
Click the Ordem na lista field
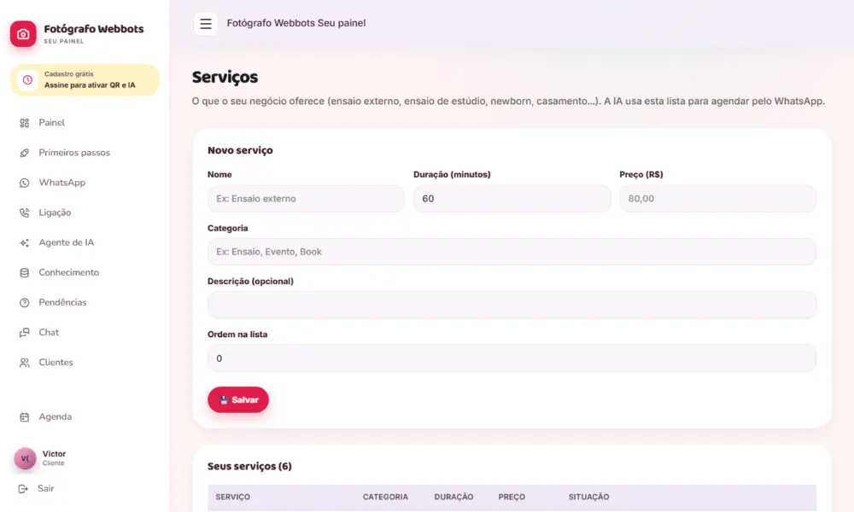pos(512,358)
